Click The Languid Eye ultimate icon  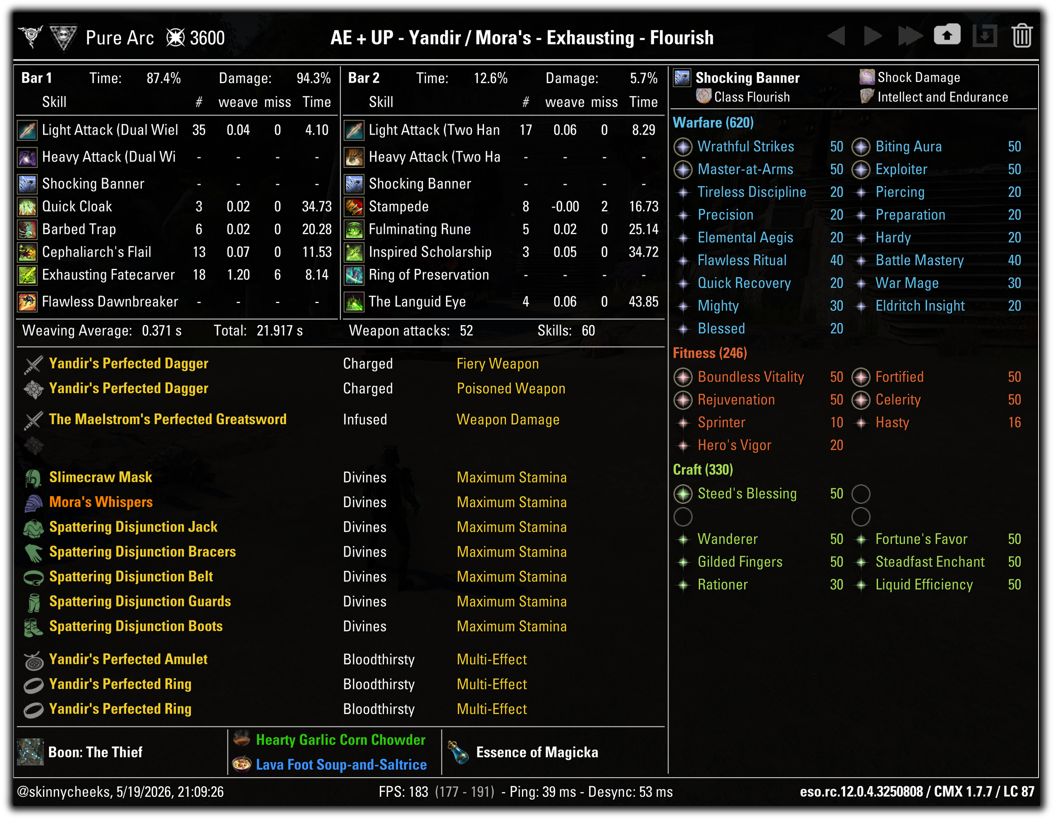[x=354, y=302]
